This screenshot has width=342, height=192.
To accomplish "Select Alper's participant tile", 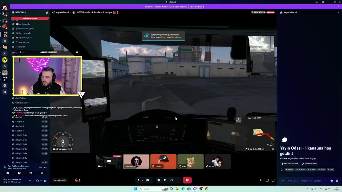I will tap(191, 162).
